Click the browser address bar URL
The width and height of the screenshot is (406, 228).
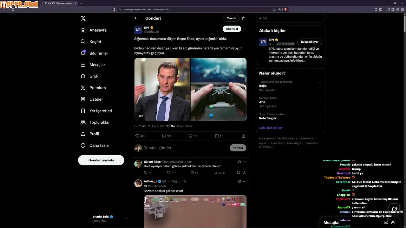coord(146,9)
